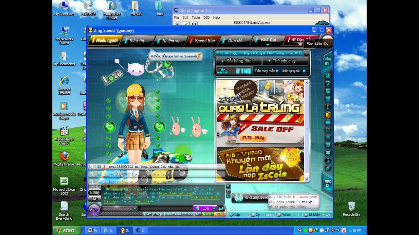Open Edit menu in Cheat Engine

coord(185,17)
